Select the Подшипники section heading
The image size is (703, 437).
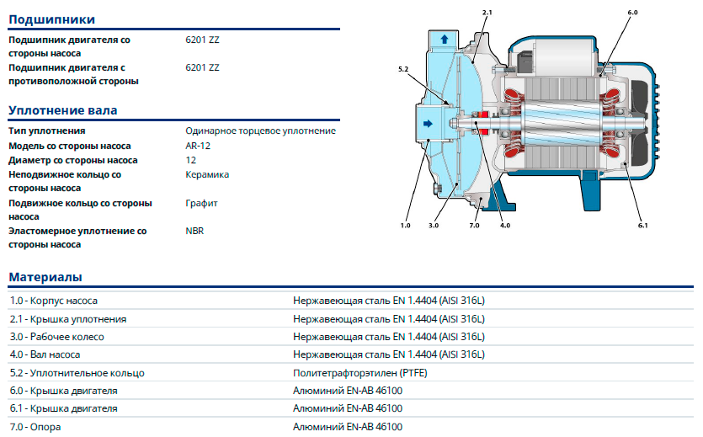coord(51,19)
